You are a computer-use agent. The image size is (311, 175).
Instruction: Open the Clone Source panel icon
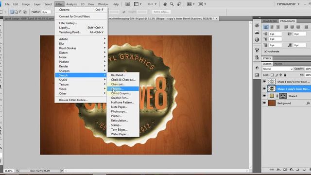click(x=257, y=57)
